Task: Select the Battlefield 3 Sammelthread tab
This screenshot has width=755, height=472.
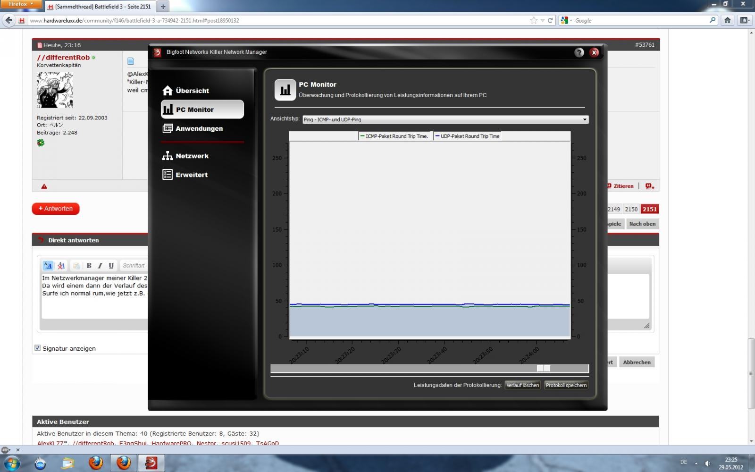Action: point(100,7)
